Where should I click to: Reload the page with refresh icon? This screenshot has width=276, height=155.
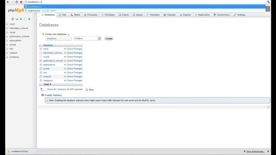16,2
